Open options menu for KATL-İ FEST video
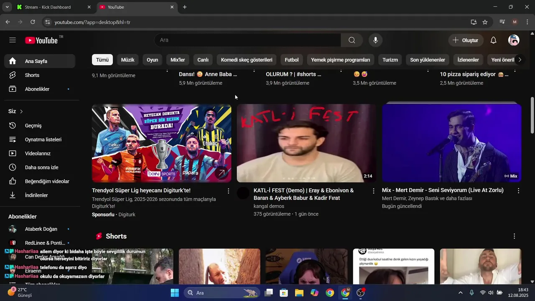The height and width of the screenshot is (301, 535). coord(373,191)
